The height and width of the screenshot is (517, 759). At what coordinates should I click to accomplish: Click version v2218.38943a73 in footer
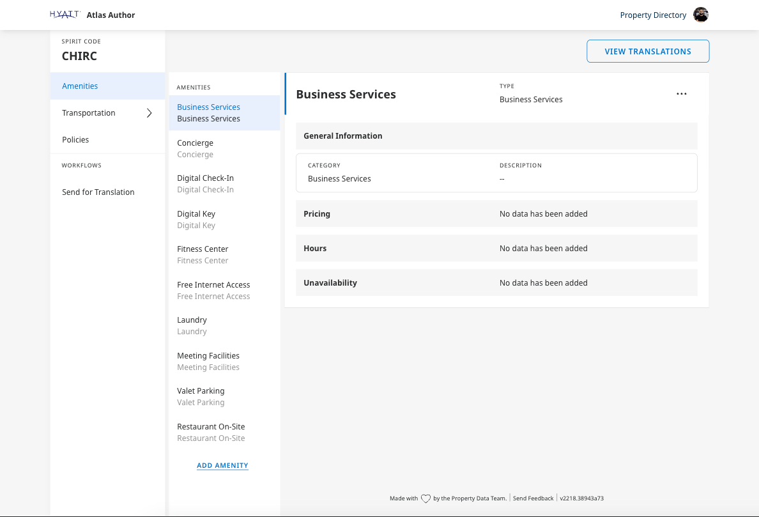tap(582, 498)
